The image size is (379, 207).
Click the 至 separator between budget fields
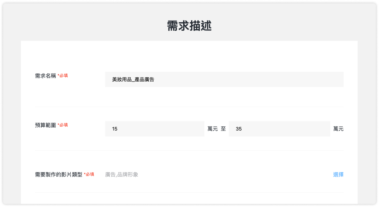pos(223,129)
